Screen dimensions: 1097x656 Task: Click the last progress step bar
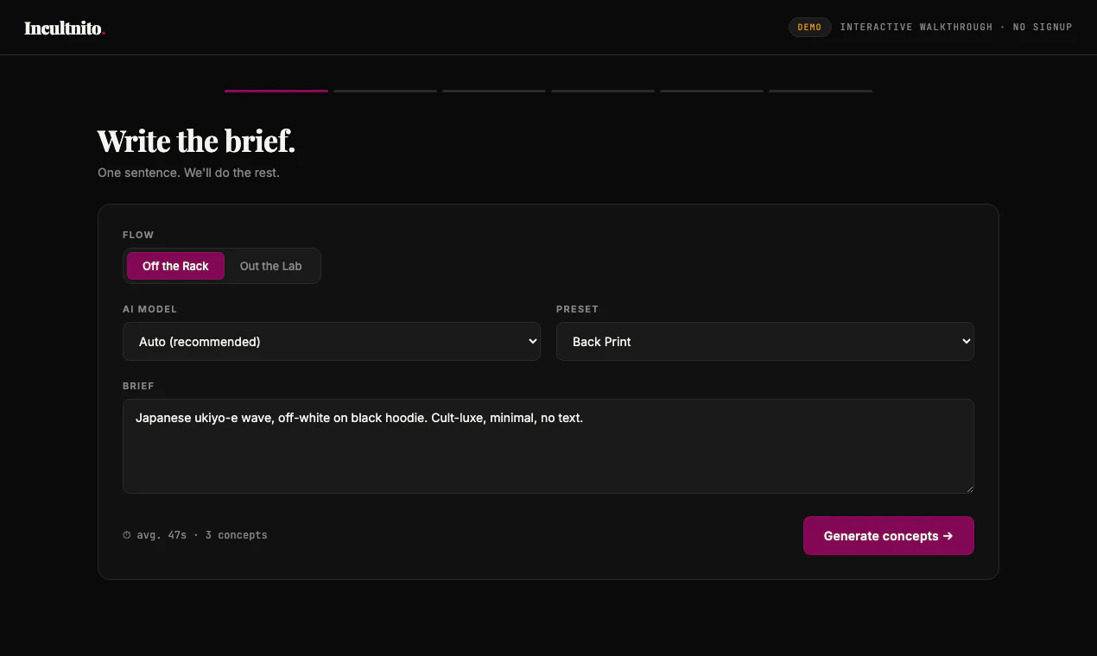click(x=821, y=91)
